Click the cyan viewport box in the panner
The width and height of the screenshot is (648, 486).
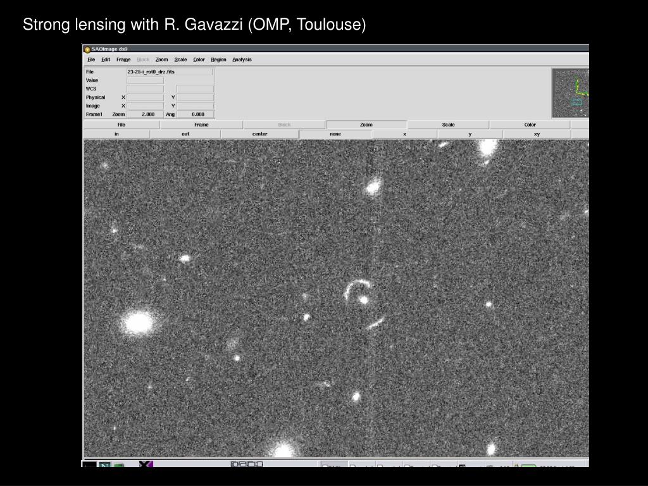[x=577, y=102]
